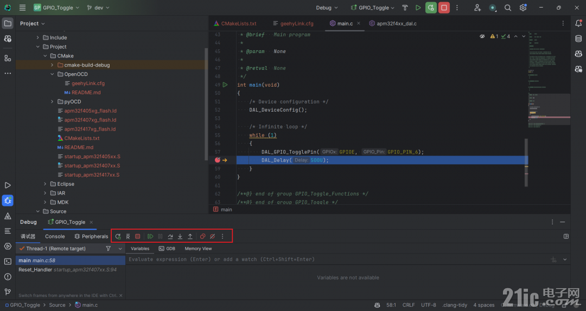Click Rerun debug icon in debug toolbar
Image resolution: width=586 pixels, height=311 pixels.
tap(118, 236)
